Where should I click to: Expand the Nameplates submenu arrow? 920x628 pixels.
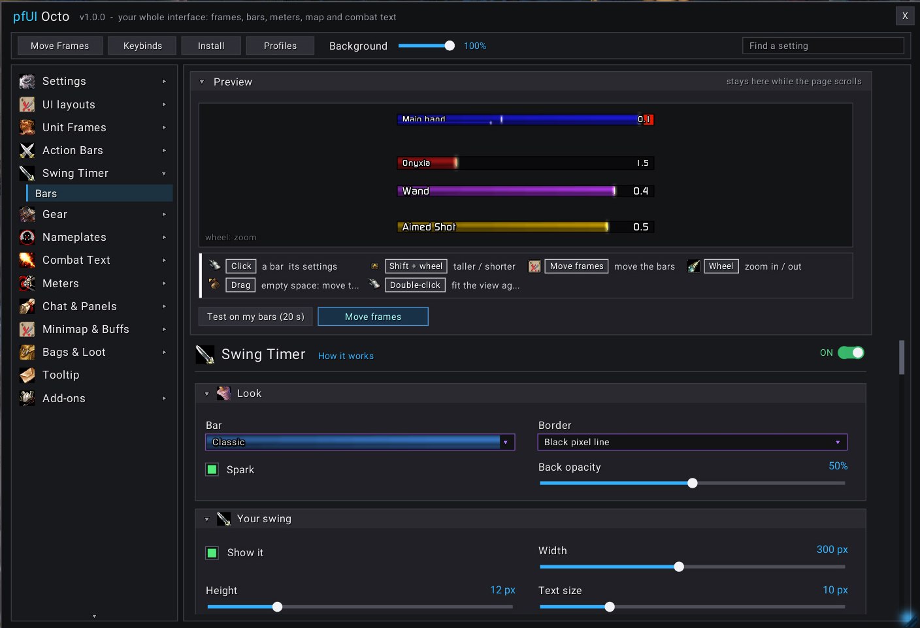click(x=164, y=237)
